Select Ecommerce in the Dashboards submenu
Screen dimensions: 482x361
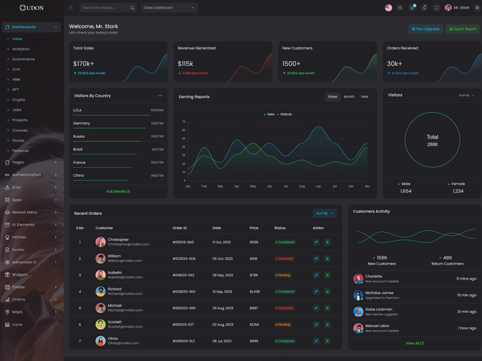(23, 59)
